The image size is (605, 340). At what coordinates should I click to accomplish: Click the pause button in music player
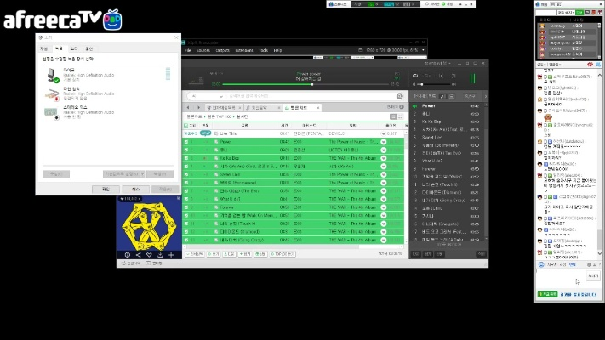coord(473,77)
